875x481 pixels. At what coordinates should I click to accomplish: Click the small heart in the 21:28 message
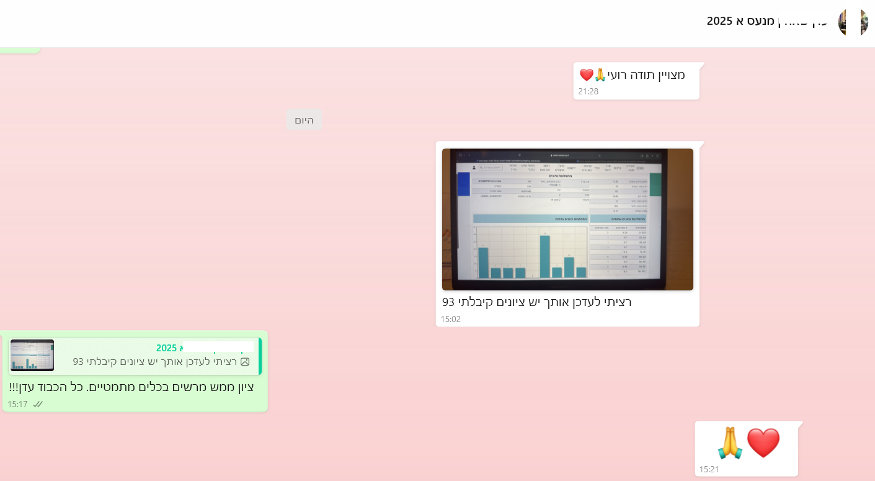tap(587, 75)
